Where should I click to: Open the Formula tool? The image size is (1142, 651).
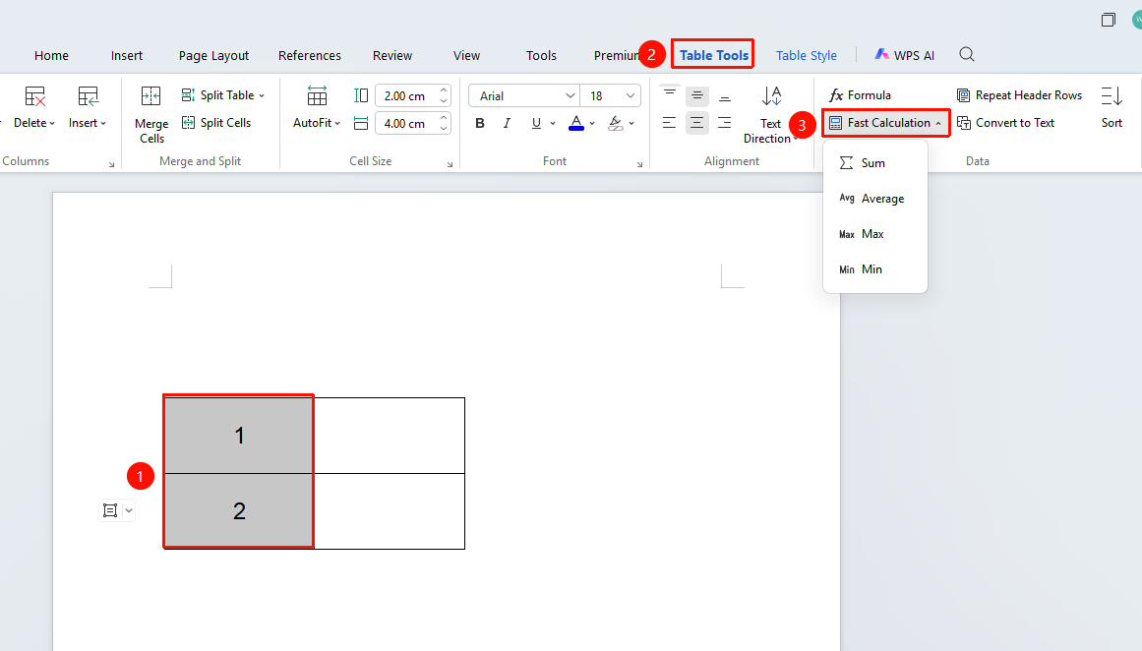point(860,95)
